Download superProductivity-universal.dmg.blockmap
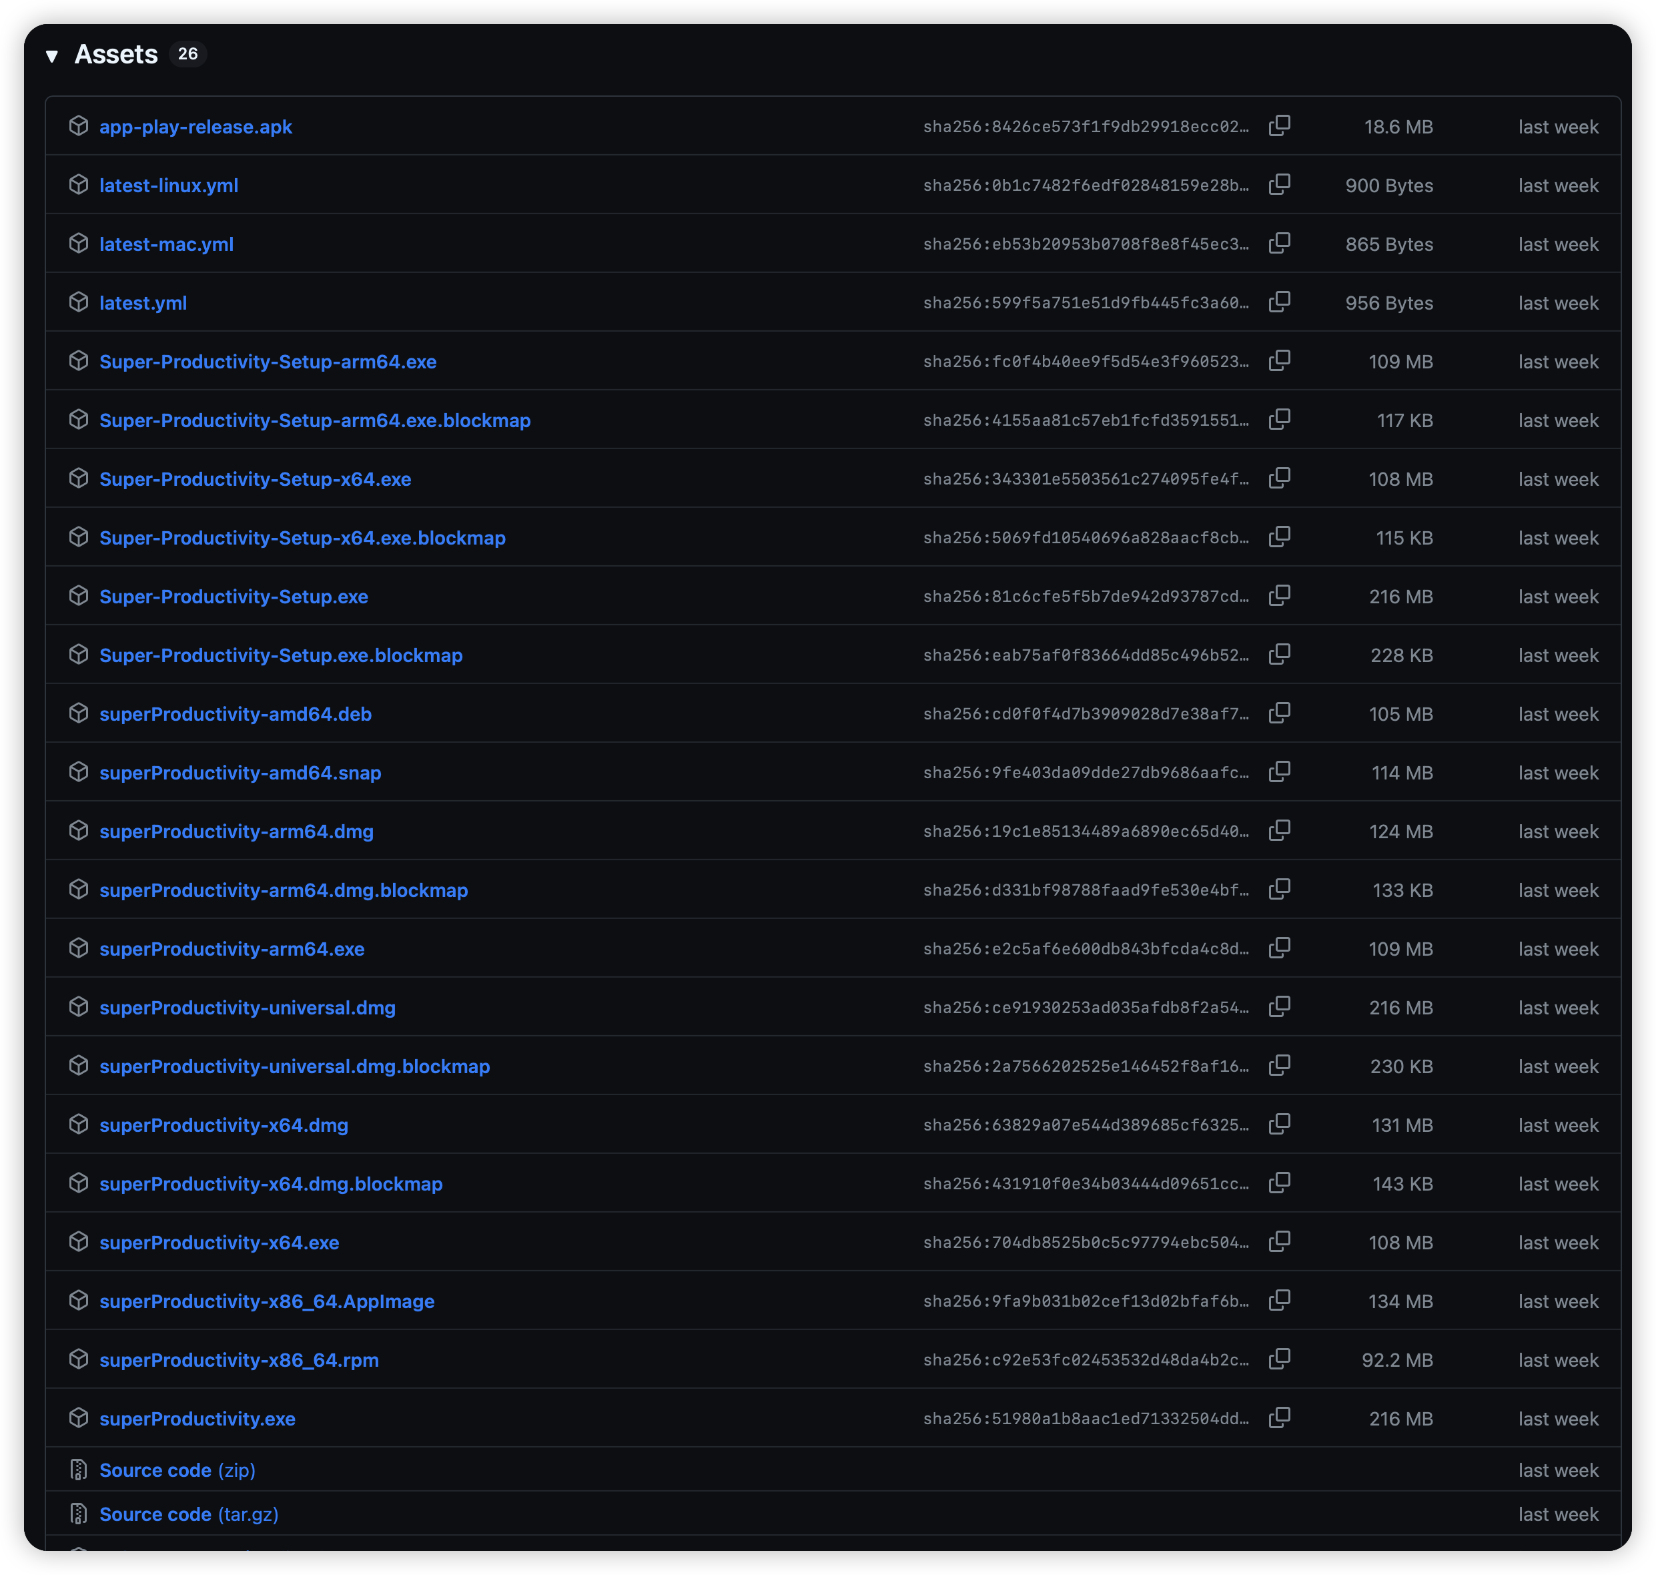This screenshot has height=1575, width=1656. [295, 1067]
